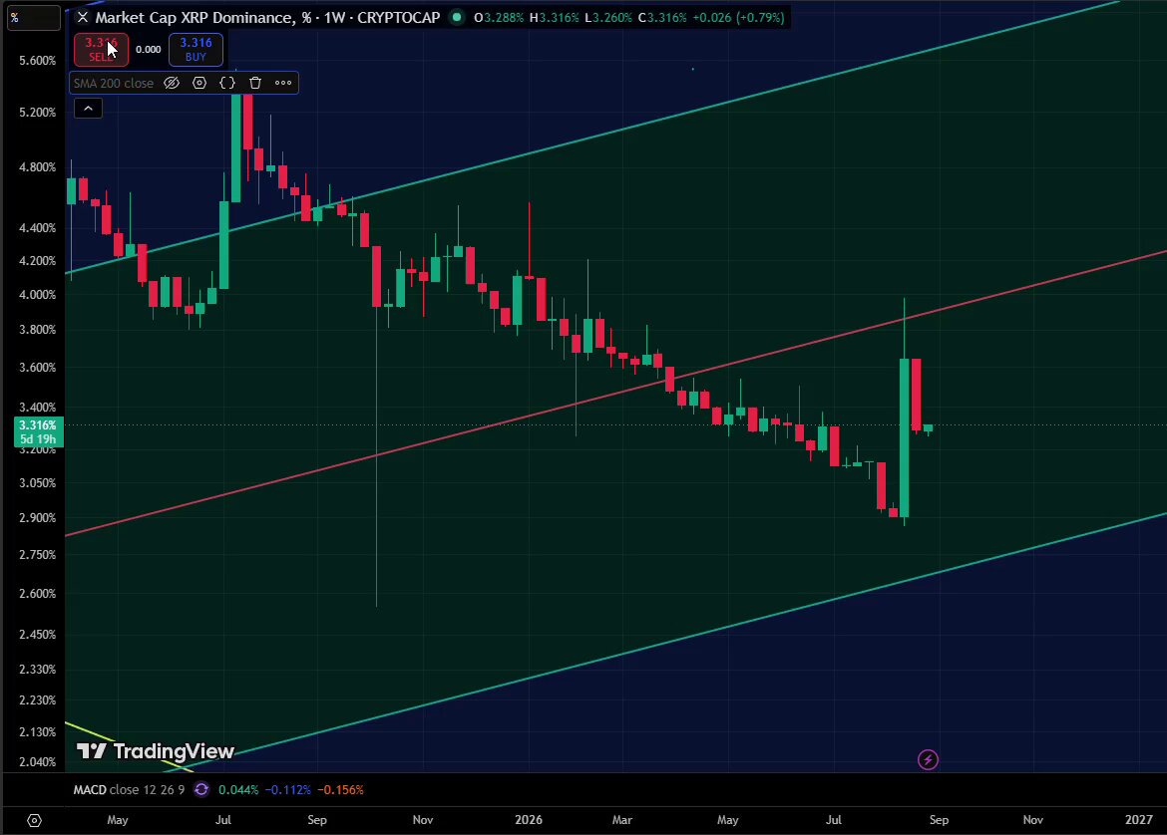This screenshot has width=1167, height=835.
Task: Open the SMA 200 more options menu
Action: (x=283, y=83)
